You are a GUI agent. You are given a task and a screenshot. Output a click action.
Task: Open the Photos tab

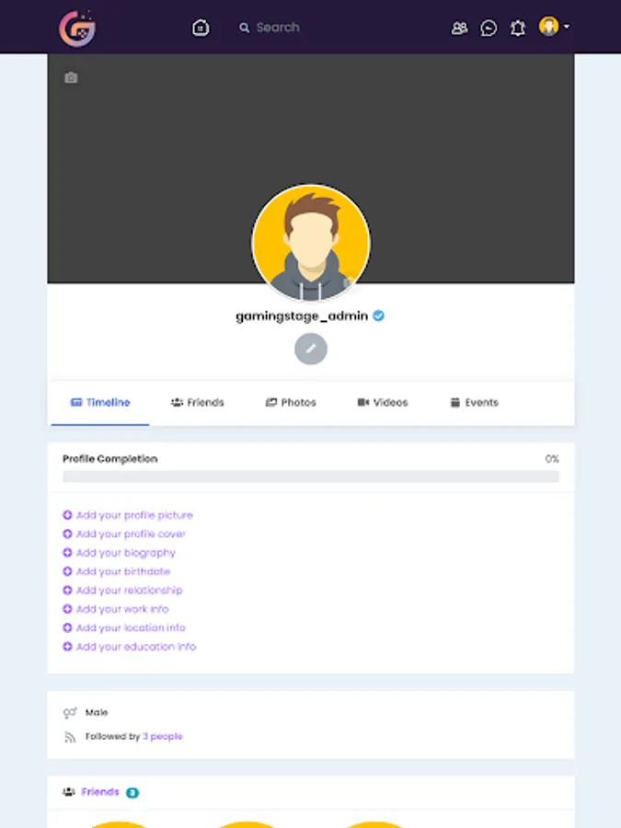click(291, 402)
